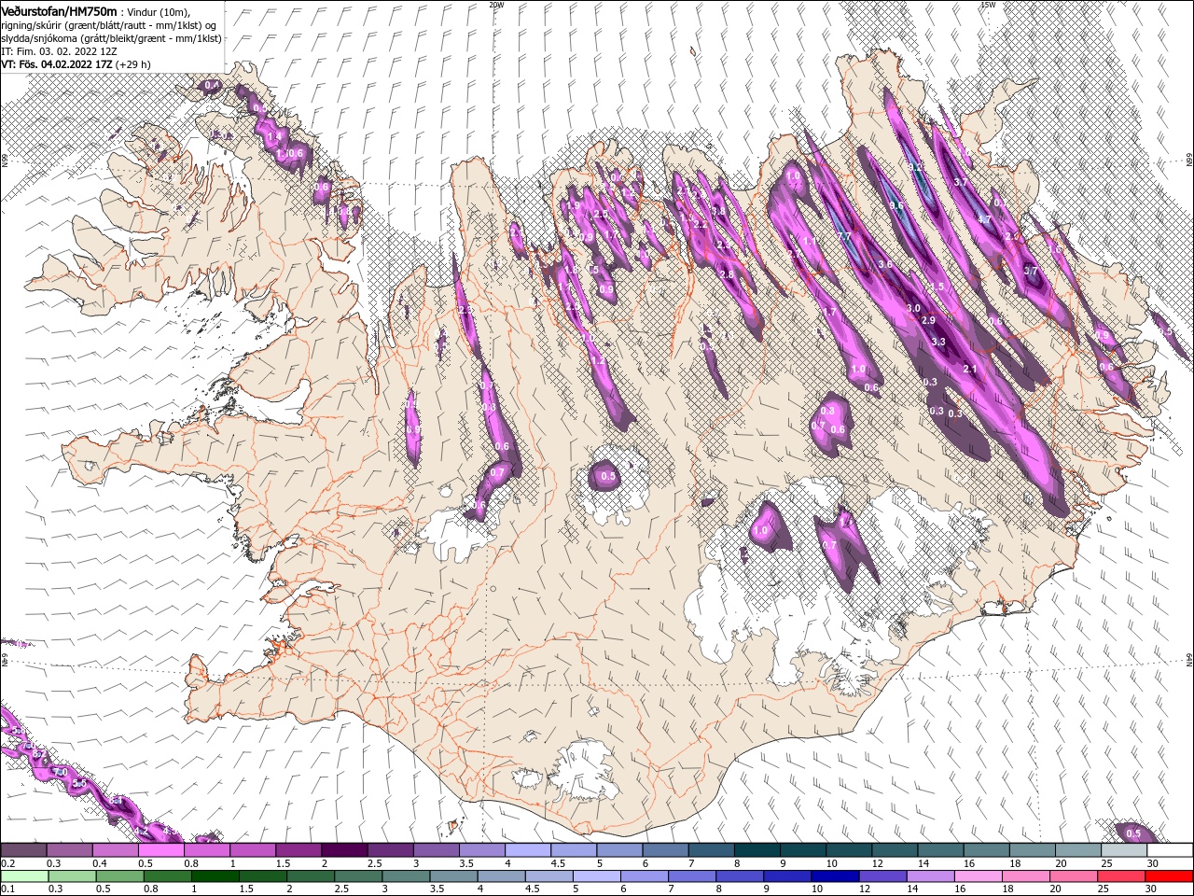
Task: Click the 1.5 label in snow legend row
Action: 284,864
